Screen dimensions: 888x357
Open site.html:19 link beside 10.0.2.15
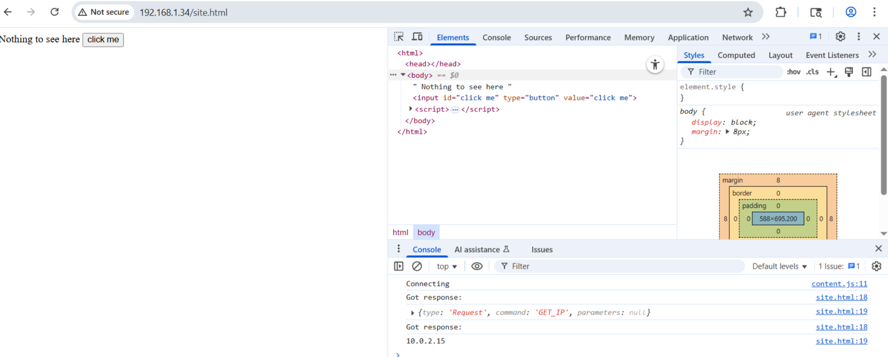(841, 341)
